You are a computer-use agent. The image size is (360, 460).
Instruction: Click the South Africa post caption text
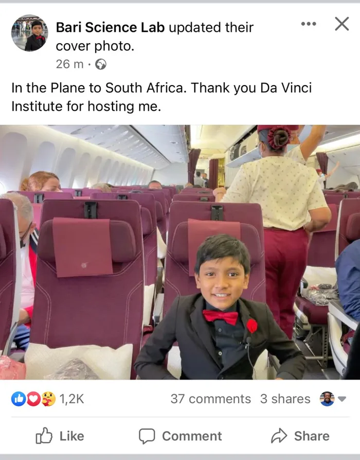tap(161, 97)
